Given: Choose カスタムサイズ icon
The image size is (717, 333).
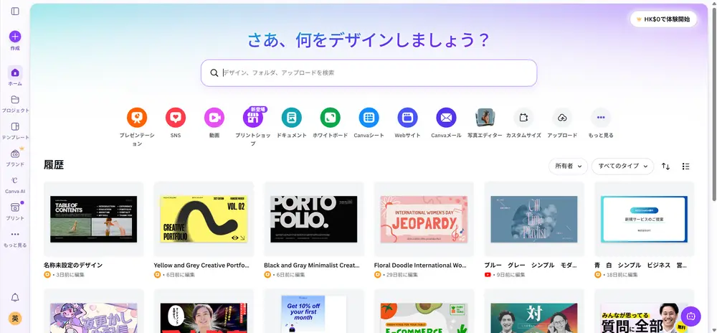Looking at the screenshot, I should tap(523, 118).
